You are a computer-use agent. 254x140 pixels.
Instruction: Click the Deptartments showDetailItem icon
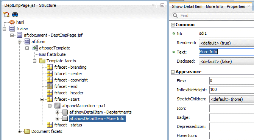point(65,112)
